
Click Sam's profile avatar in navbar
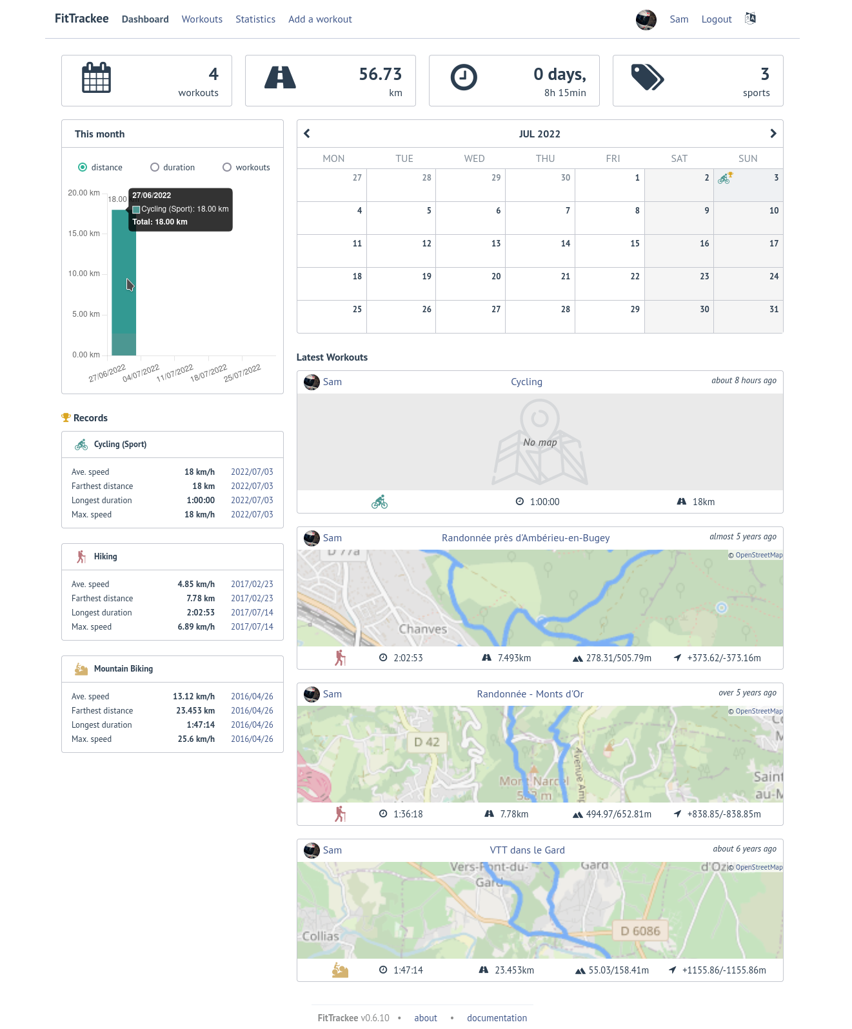646,19
